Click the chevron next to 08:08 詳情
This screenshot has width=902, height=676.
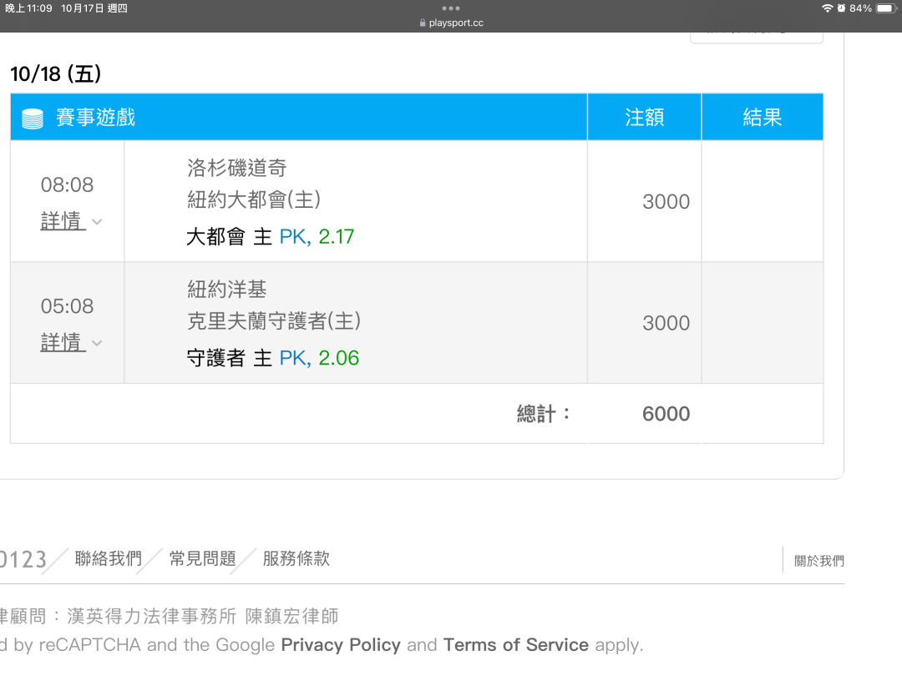click(97, 222)
